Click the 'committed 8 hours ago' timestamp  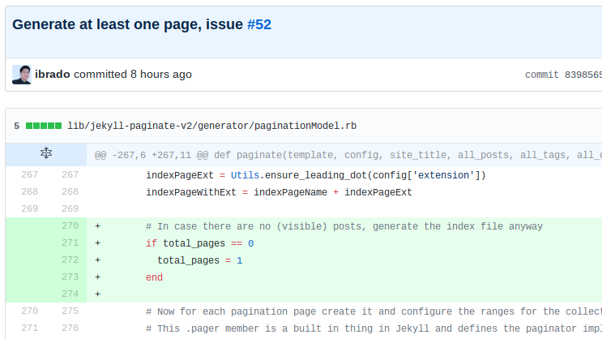tap(161, 75)
